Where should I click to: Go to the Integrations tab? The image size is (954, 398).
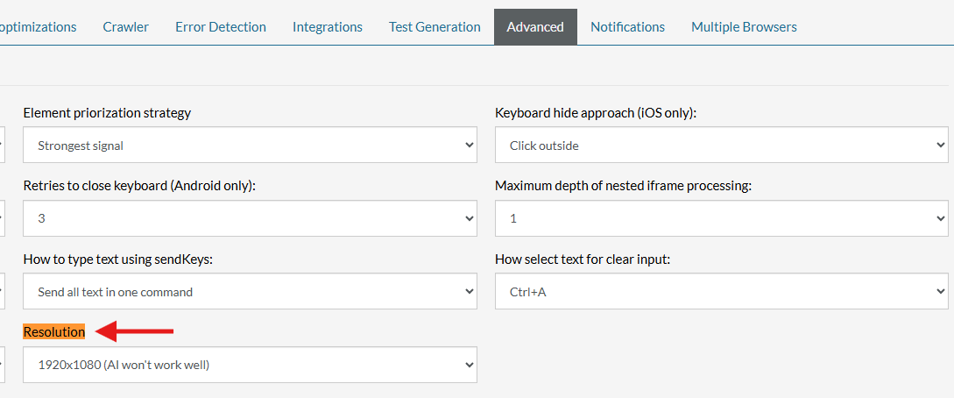[x=327, y=26]
